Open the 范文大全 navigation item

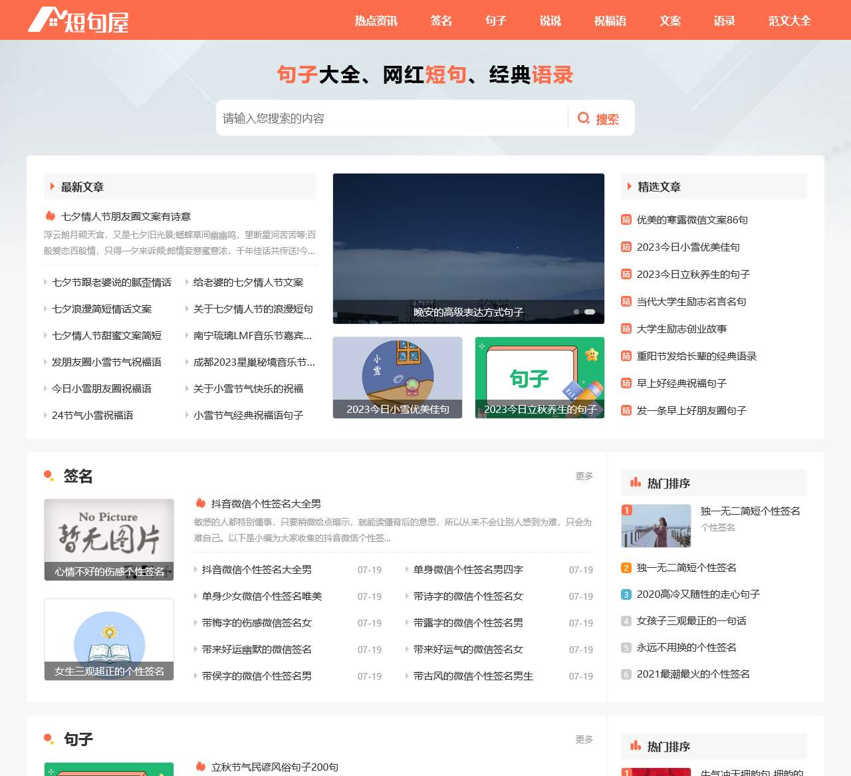coord(789,21)
